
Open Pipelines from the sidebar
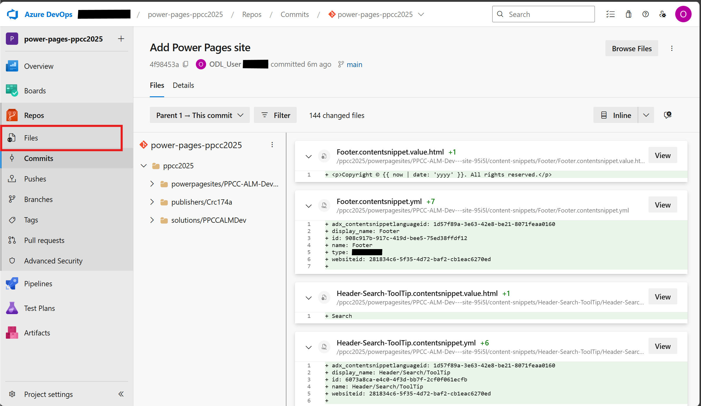click(x=38, y=283)
